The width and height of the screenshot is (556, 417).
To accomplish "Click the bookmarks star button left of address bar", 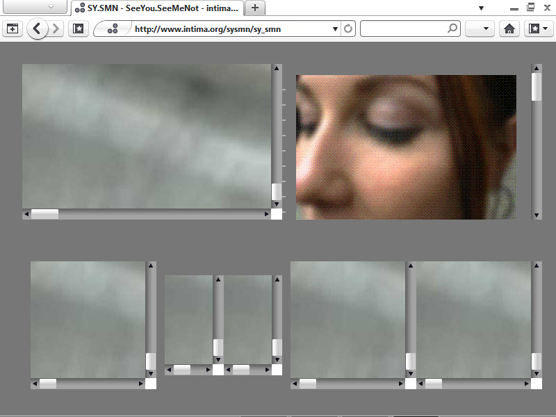I will (x=78, y=28).
